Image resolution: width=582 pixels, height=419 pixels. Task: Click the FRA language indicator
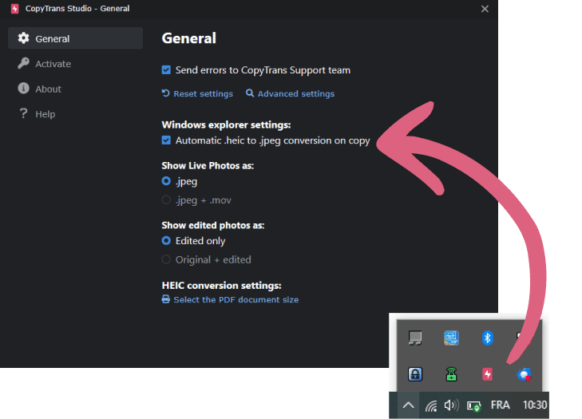pyautogui.click(x=500, y=405)
